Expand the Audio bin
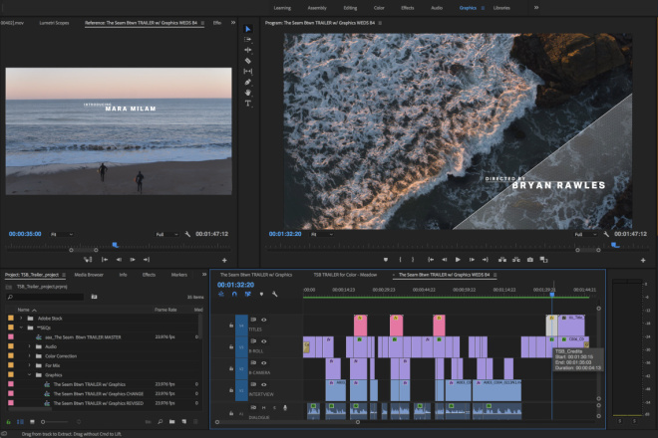The image size is (658, 438). coord(29,346)
